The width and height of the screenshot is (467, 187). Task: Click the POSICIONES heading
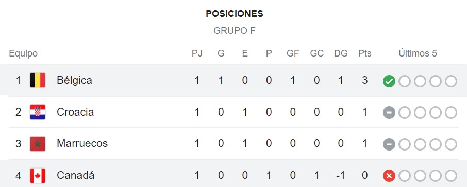pos(235,14)
